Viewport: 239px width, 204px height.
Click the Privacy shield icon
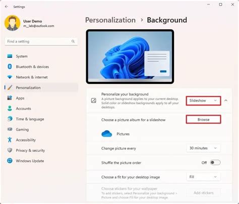(10, 150)
